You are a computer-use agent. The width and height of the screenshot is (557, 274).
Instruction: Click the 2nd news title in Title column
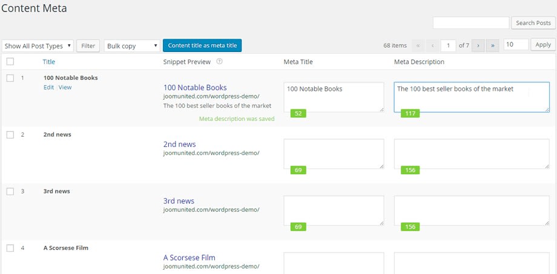57,134
